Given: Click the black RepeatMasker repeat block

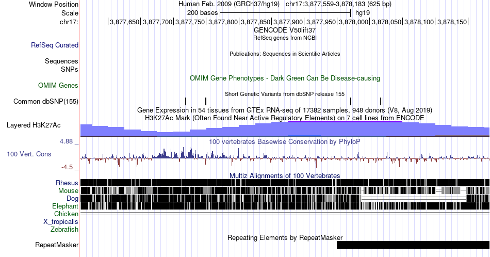Looking at the screenshot, I should (x=413, y=245).
